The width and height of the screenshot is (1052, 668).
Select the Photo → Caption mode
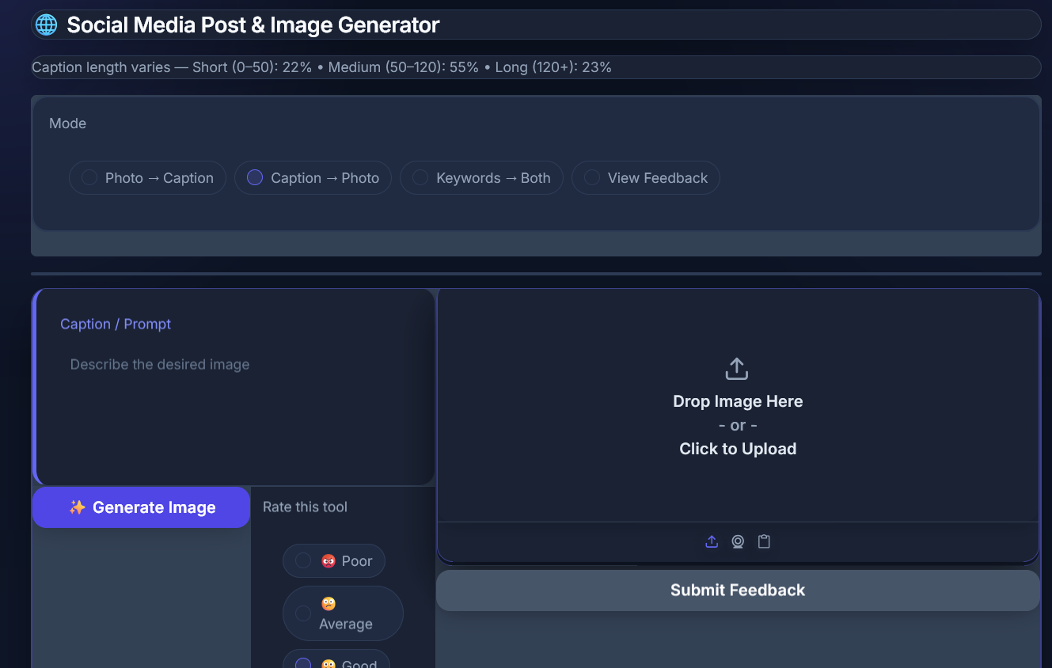tap(147, 178)
